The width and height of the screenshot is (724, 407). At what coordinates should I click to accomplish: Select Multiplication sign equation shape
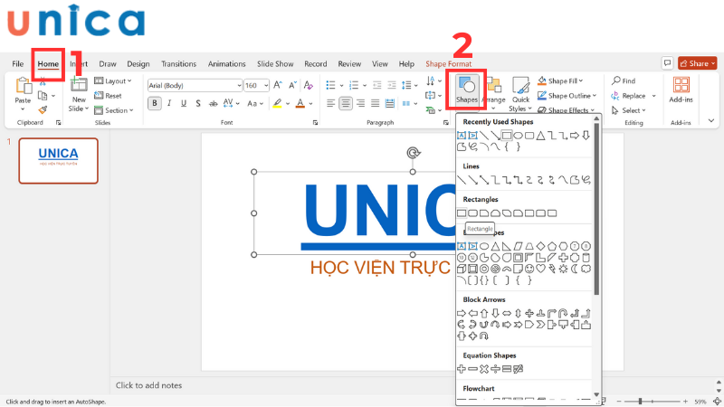point(484,369)
